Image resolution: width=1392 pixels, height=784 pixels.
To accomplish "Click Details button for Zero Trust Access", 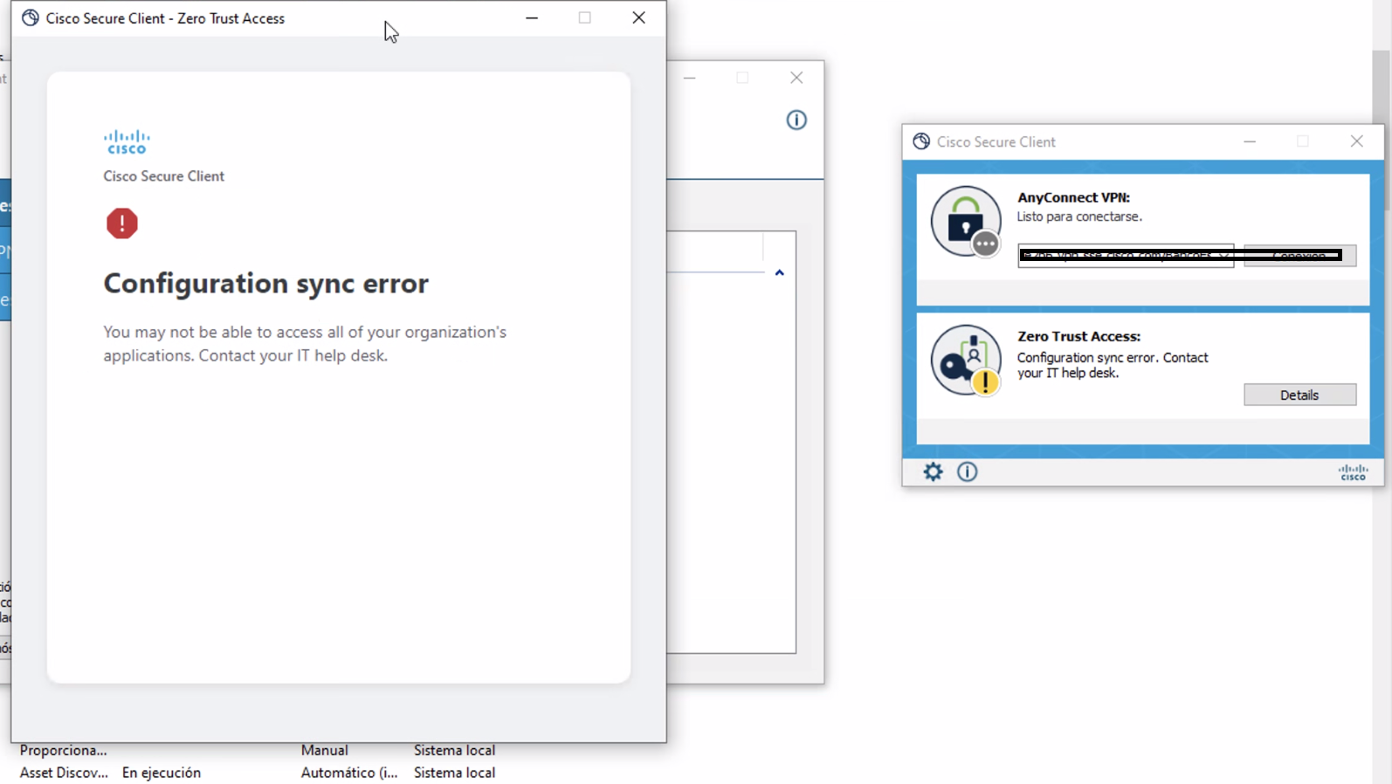I will pos(1299,395).
